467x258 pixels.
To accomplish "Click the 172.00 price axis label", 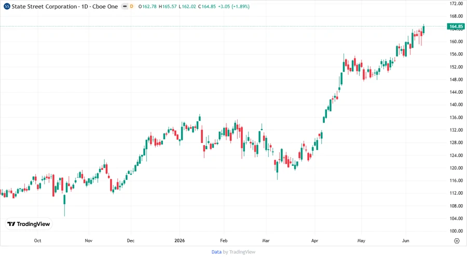I will pyautogui.click(x=456, y=4).
